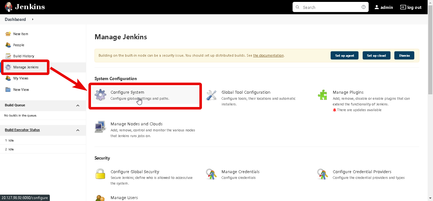Click the Configure System gear icon

(100, 95)
